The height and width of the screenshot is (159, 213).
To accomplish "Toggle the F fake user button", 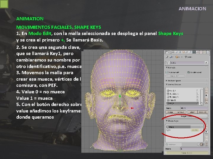I will tap(206, 63).
